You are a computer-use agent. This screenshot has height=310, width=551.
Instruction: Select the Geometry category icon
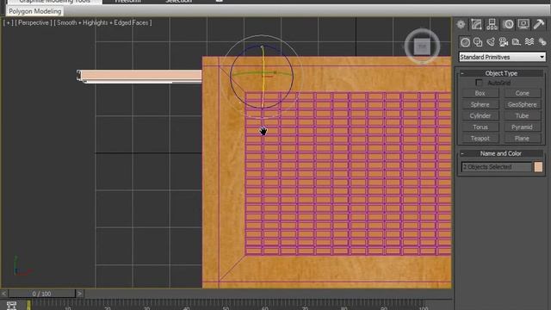[x=465, y=42]
